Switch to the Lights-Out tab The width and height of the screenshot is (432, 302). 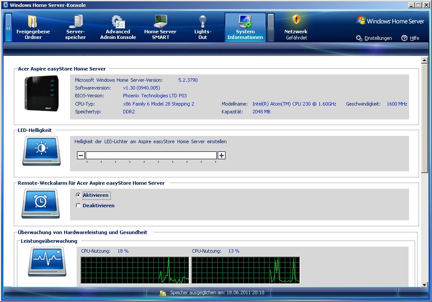203,28
